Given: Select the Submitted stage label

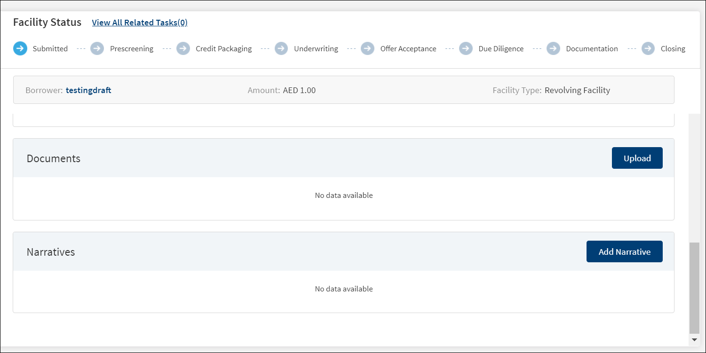Looking at the screenshot, I should [50, 48].
